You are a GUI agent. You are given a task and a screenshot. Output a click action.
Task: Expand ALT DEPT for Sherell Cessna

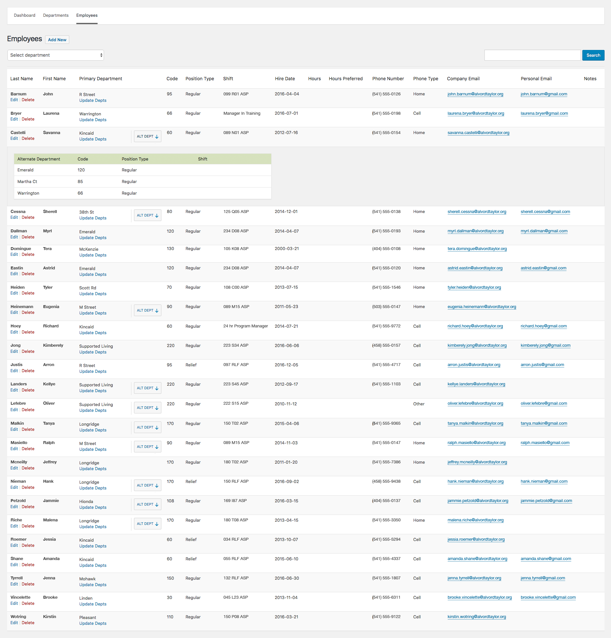tap(148, 216)
